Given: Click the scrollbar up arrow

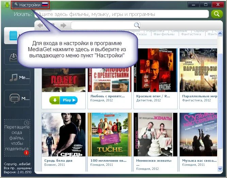Looking at the screenshot, I should [x=220, y=34].
